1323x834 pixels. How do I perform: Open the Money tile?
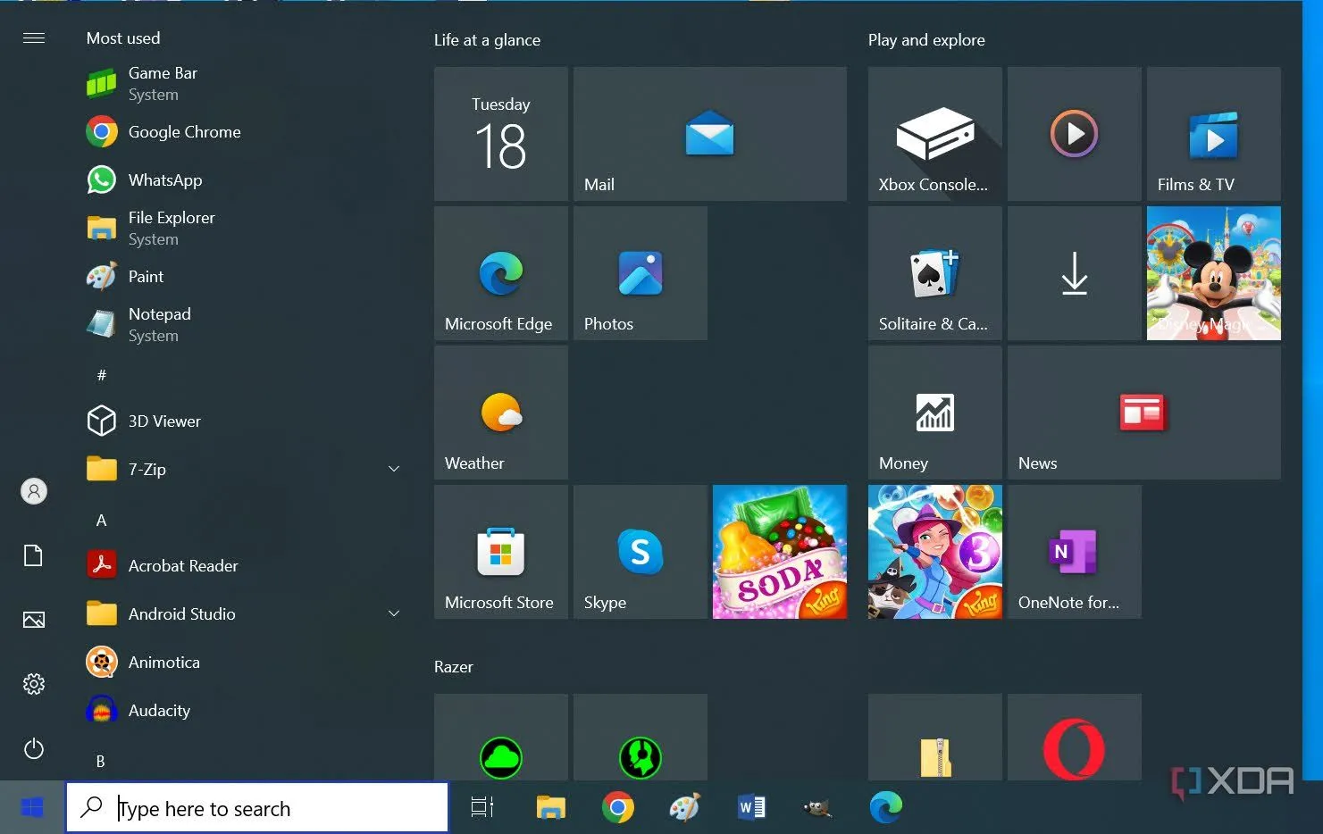(934, 413)
